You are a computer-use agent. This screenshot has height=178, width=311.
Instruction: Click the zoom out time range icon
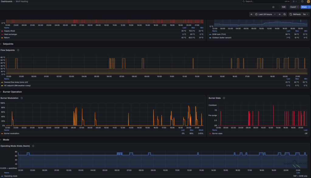(285, 14)
